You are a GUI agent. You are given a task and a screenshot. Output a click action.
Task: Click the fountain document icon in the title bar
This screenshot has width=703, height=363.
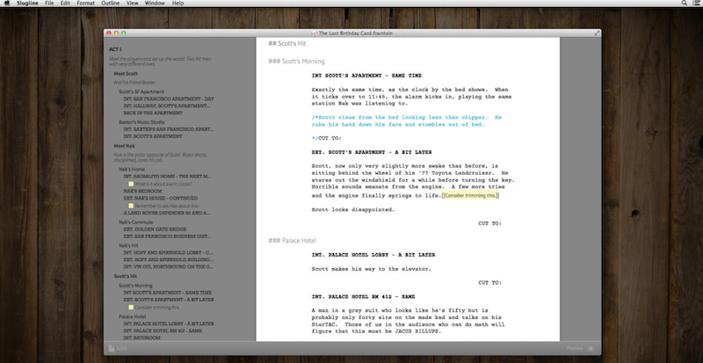[315, 33]
